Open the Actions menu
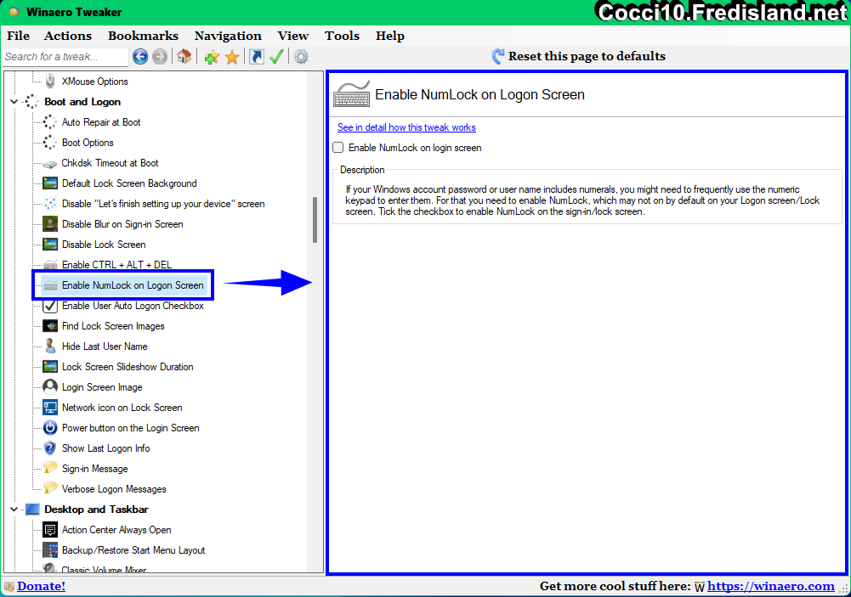 68,36
